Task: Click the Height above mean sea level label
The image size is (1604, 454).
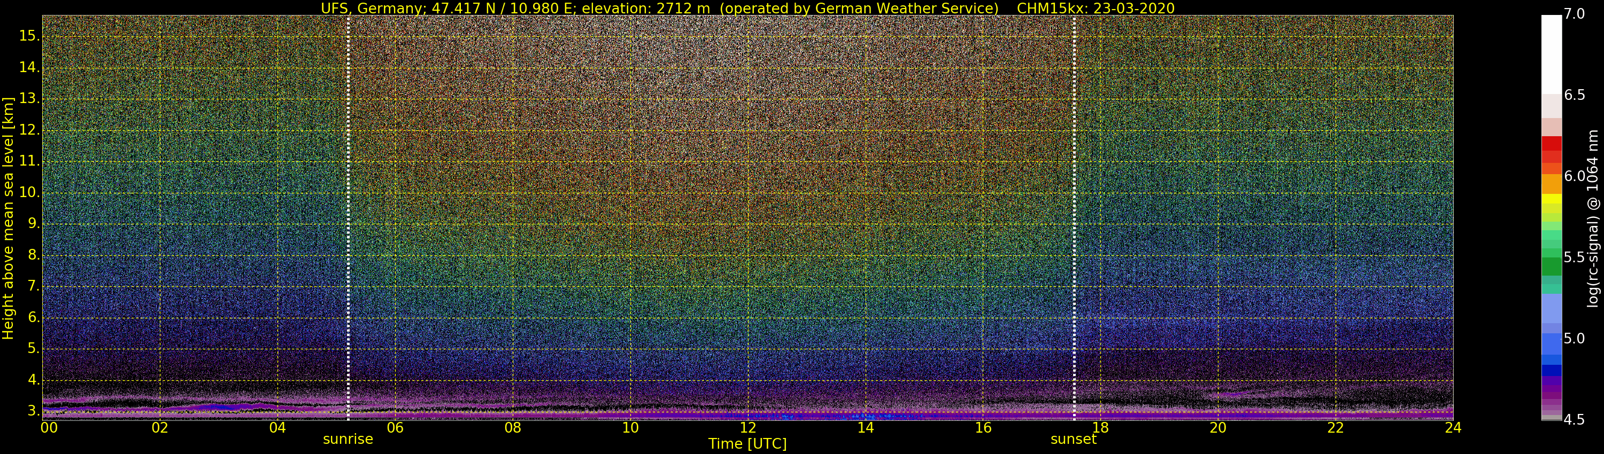Action: tap(8, 218)
